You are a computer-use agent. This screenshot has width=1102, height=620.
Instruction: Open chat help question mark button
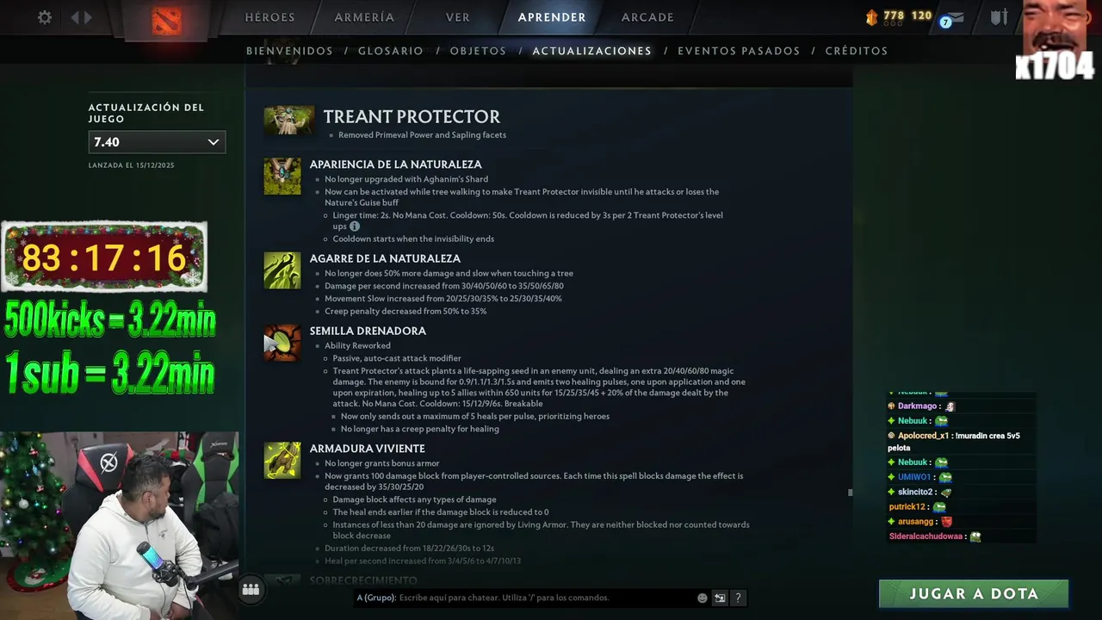pyautogui.click(x=738, y=598)
